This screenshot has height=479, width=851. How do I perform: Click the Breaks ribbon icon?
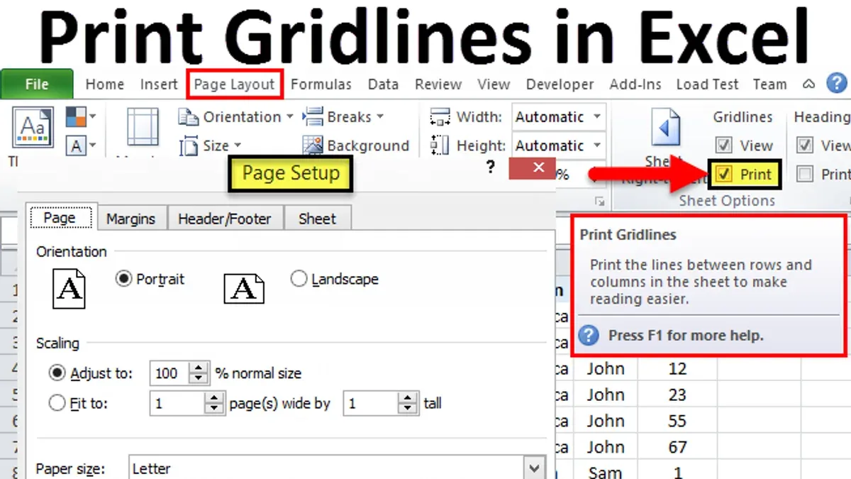tap(313, 117)
